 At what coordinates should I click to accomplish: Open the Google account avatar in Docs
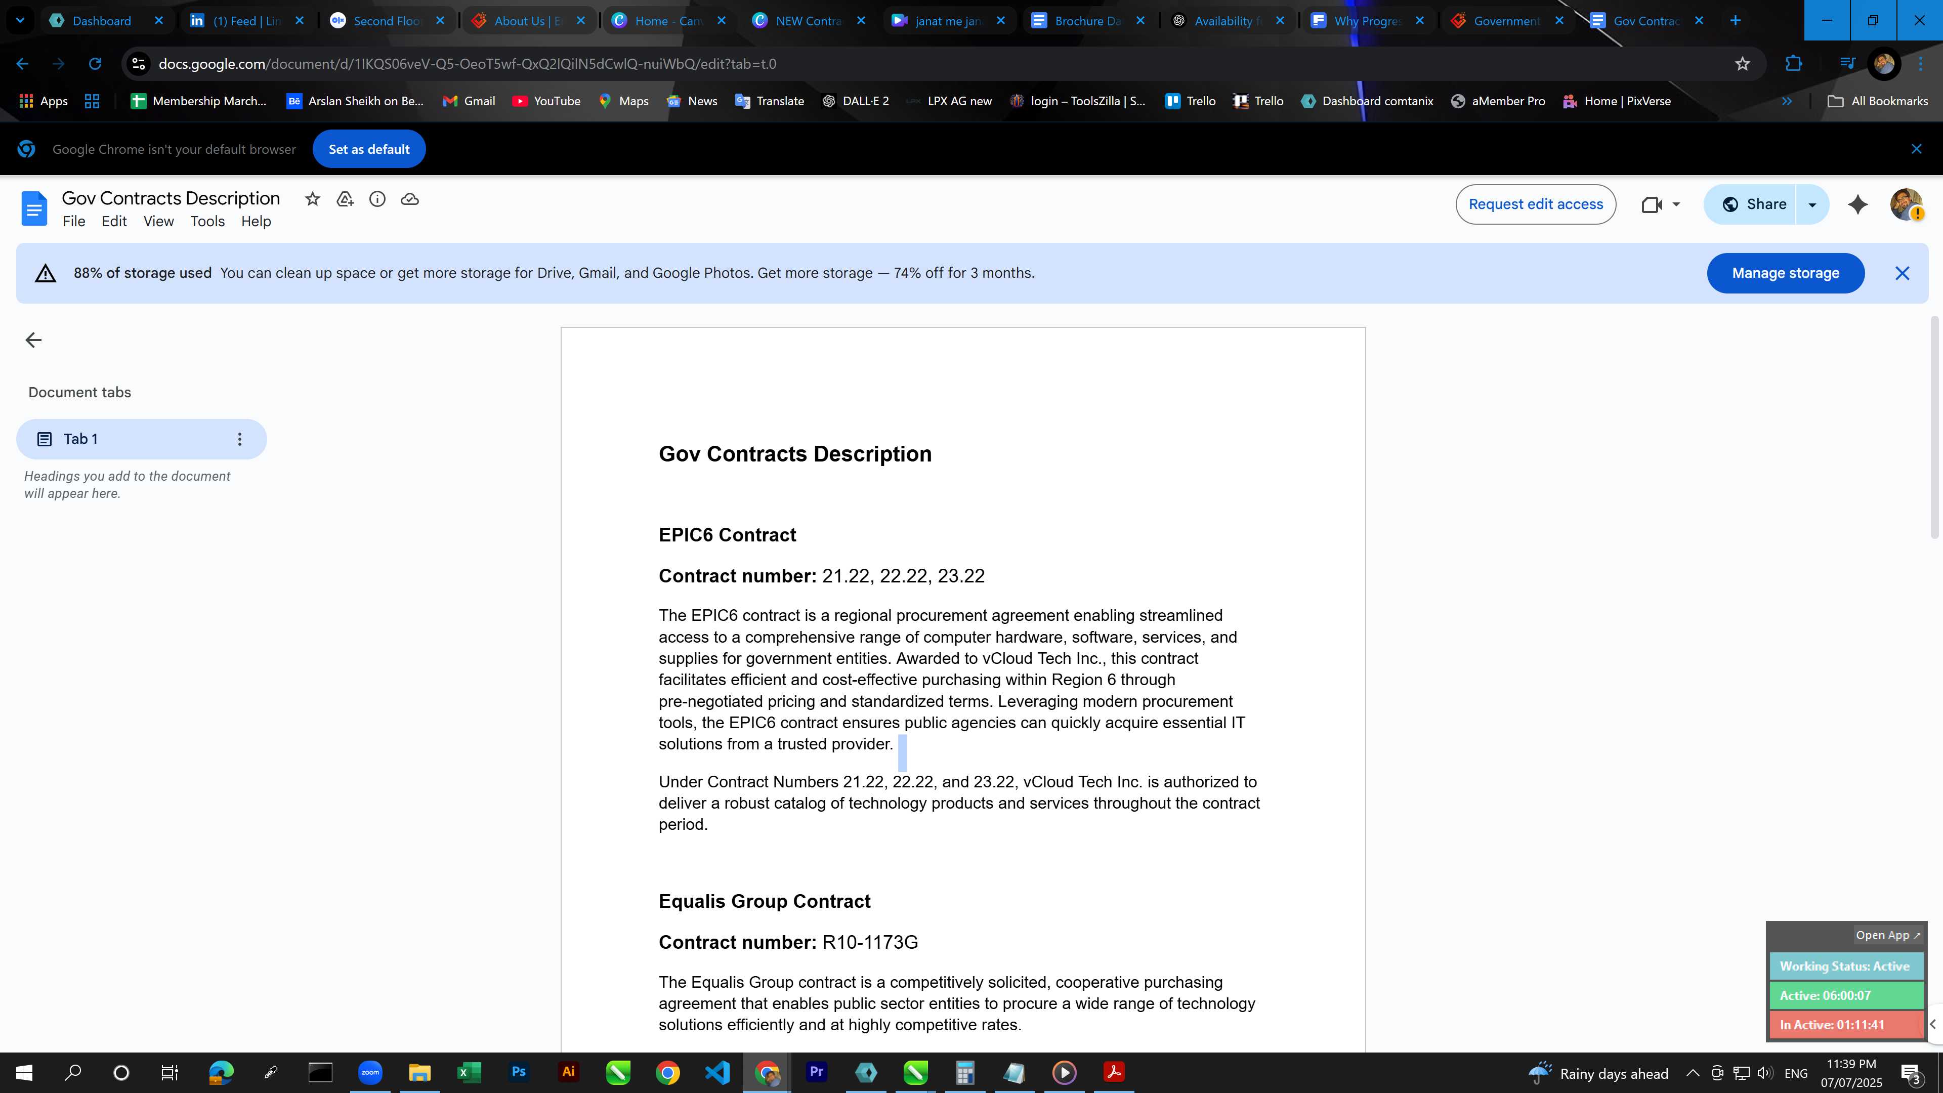(1906, 204)
